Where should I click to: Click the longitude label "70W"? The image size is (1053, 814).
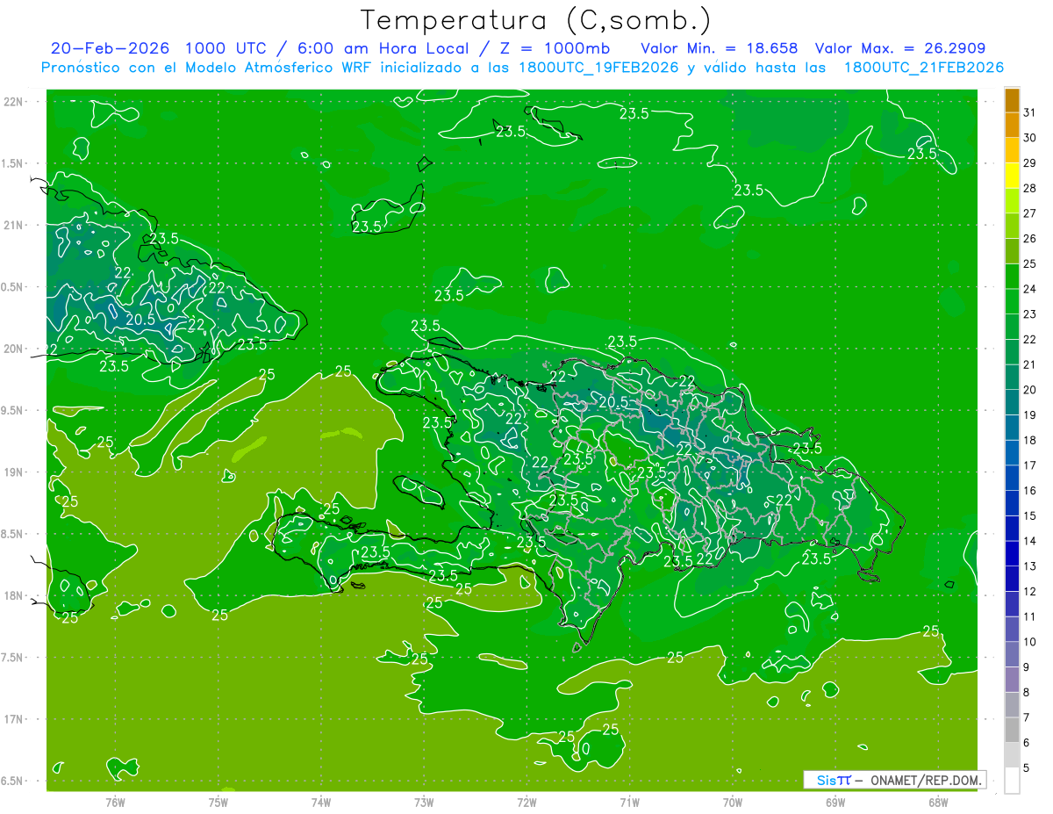tap(733, 803)
